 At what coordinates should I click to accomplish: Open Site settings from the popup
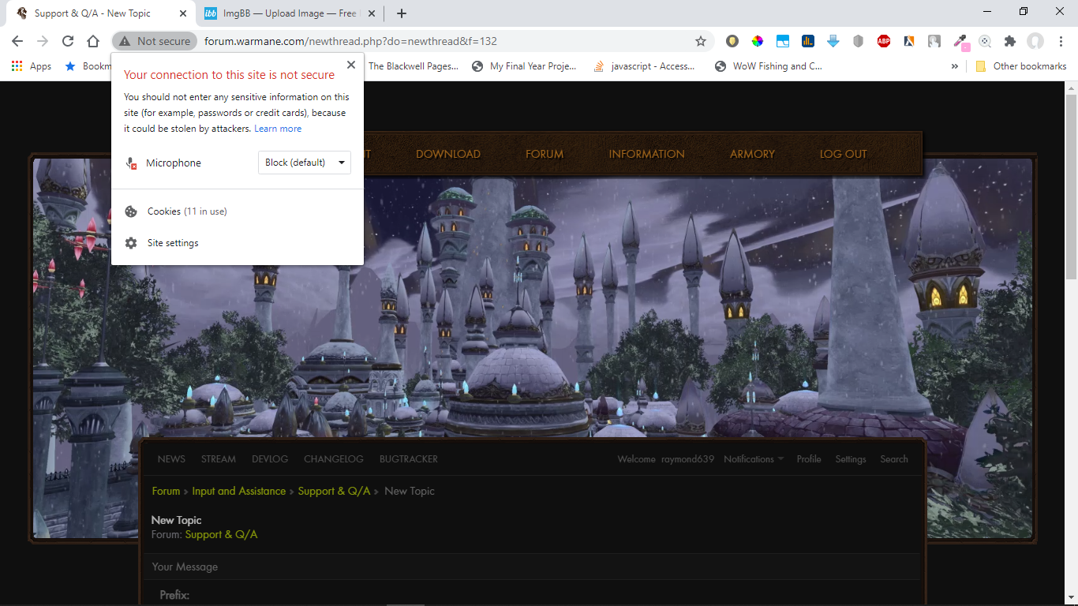point(238,243)
